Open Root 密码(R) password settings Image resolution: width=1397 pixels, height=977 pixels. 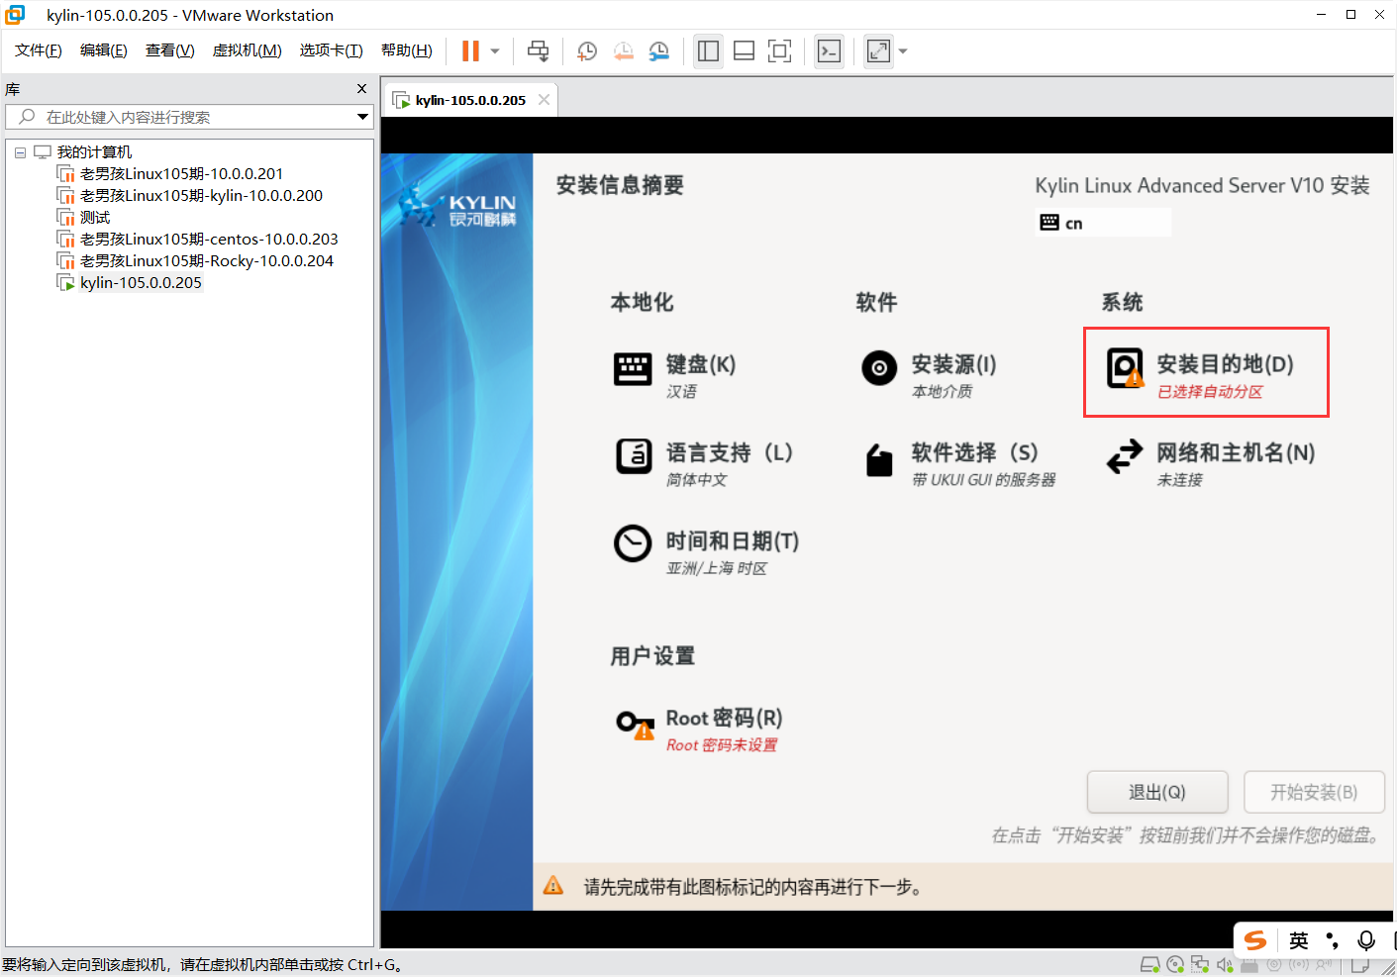coord(698,730)
